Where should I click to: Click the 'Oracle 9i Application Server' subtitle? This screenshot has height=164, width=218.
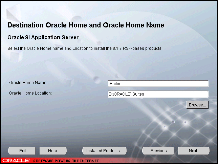[x=43, y=38]
